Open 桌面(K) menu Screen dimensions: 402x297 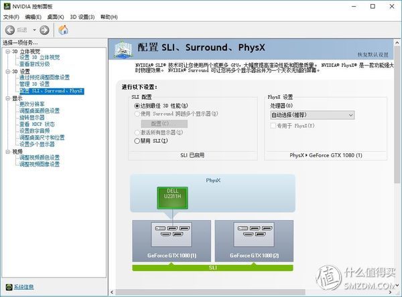pyautogui.click(x=56, y=17)
